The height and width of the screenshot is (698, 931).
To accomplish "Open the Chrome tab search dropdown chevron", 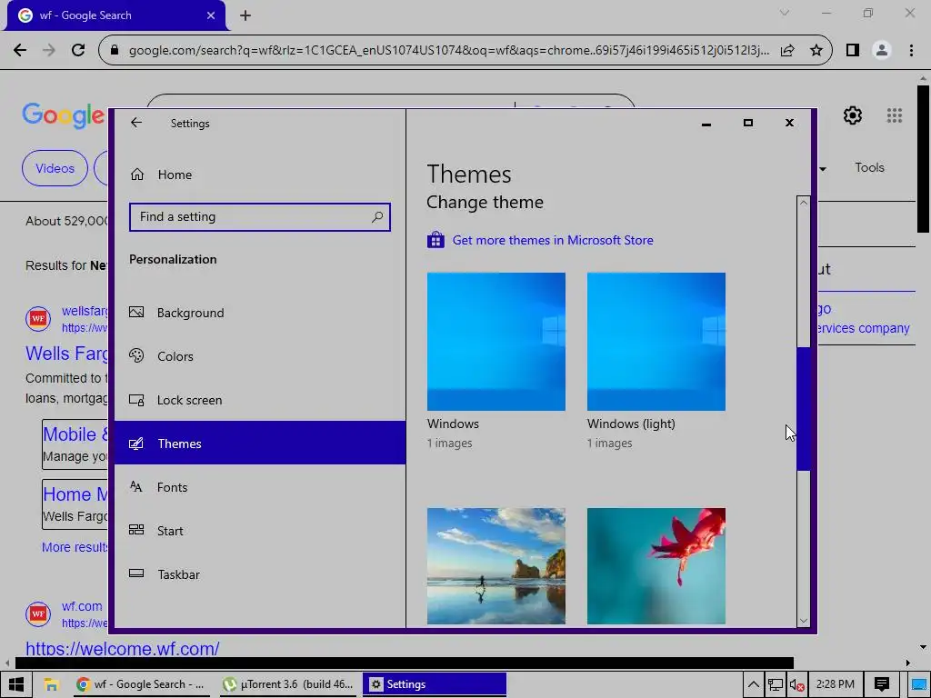I will pyautogui.click(x=785, y=13).
